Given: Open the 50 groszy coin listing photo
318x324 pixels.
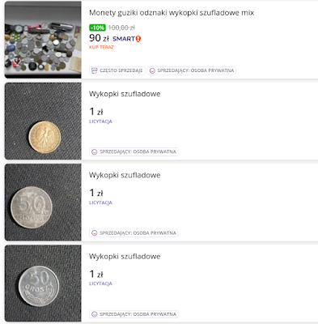Looking at the screenshot, I should pyautogui.click(x=43, y=283).
